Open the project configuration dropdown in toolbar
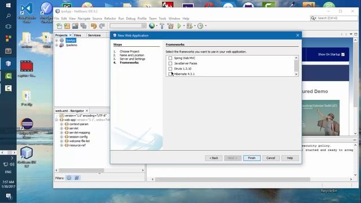 click(128, 26)
